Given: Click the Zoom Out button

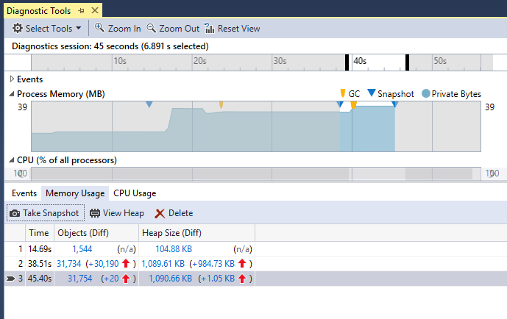Looking at the screenshot, I should pyautogui.click(x=173, y=29).
